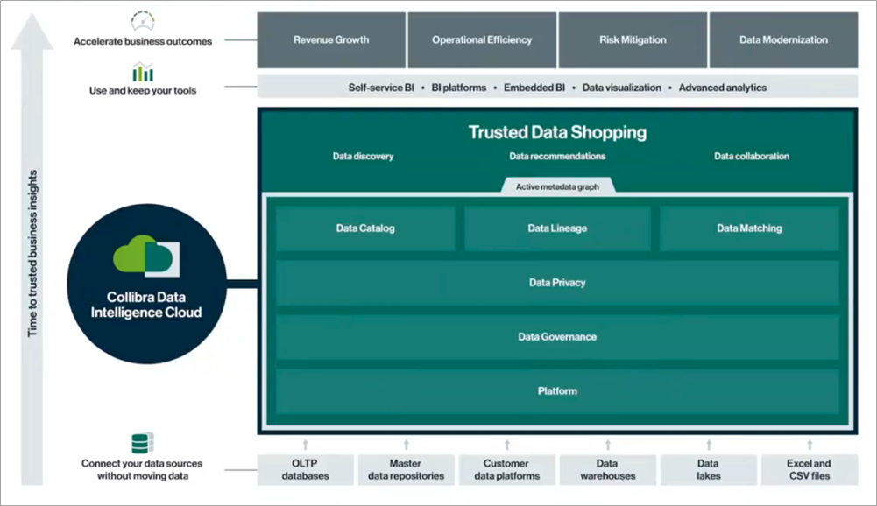Screen dimensions: 877x506
Task: Open the Platform bar
Action: tap(557, 390)
